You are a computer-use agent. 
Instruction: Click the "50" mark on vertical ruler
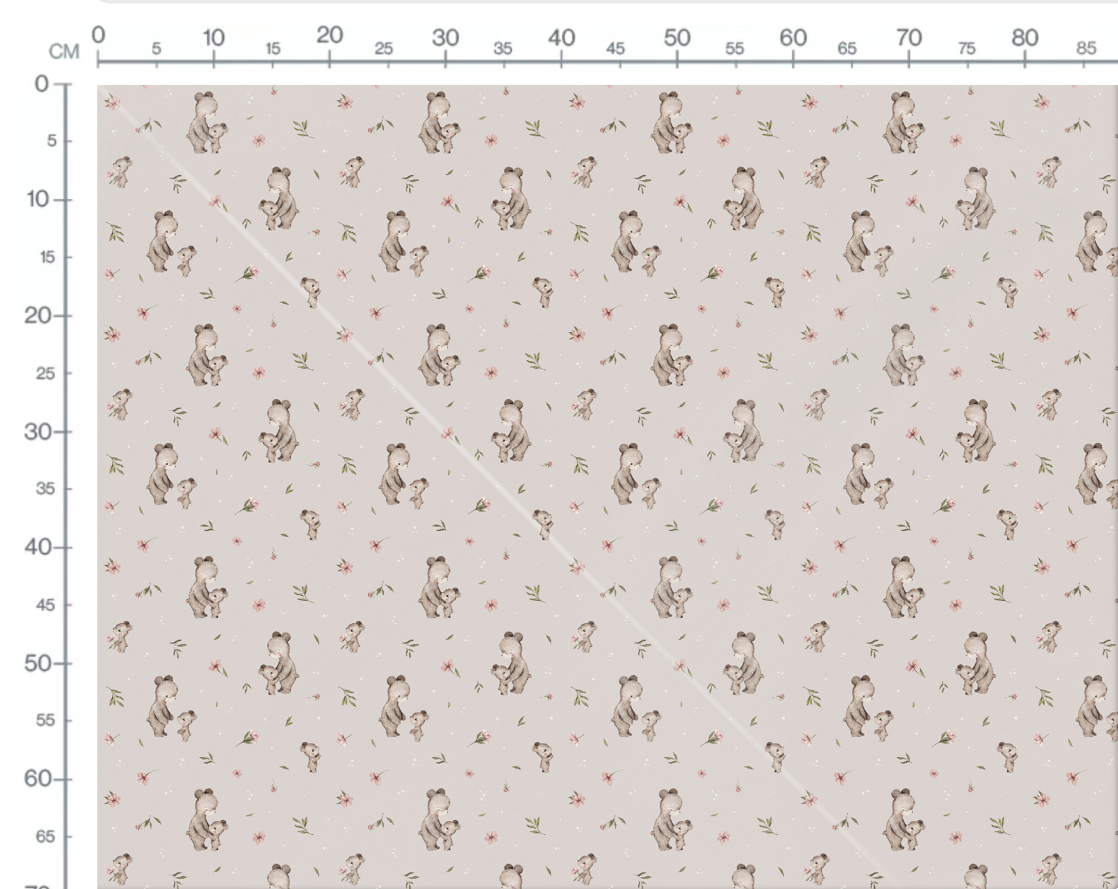pyautogui.click(x=38, y=663)
